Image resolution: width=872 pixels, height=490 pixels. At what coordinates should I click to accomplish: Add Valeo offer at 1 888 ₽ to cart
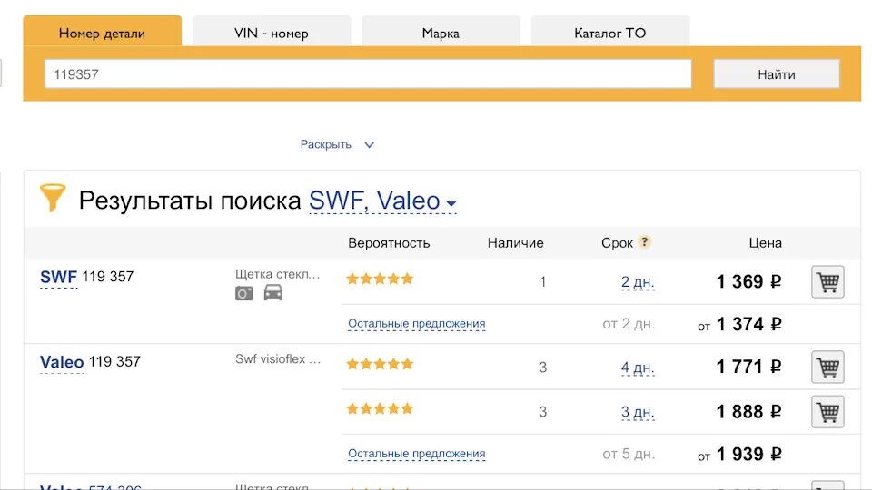[x=827, y=412]
